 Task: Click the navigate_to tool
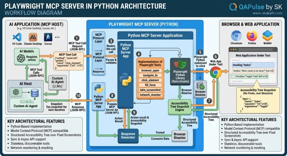pos(150,75)
